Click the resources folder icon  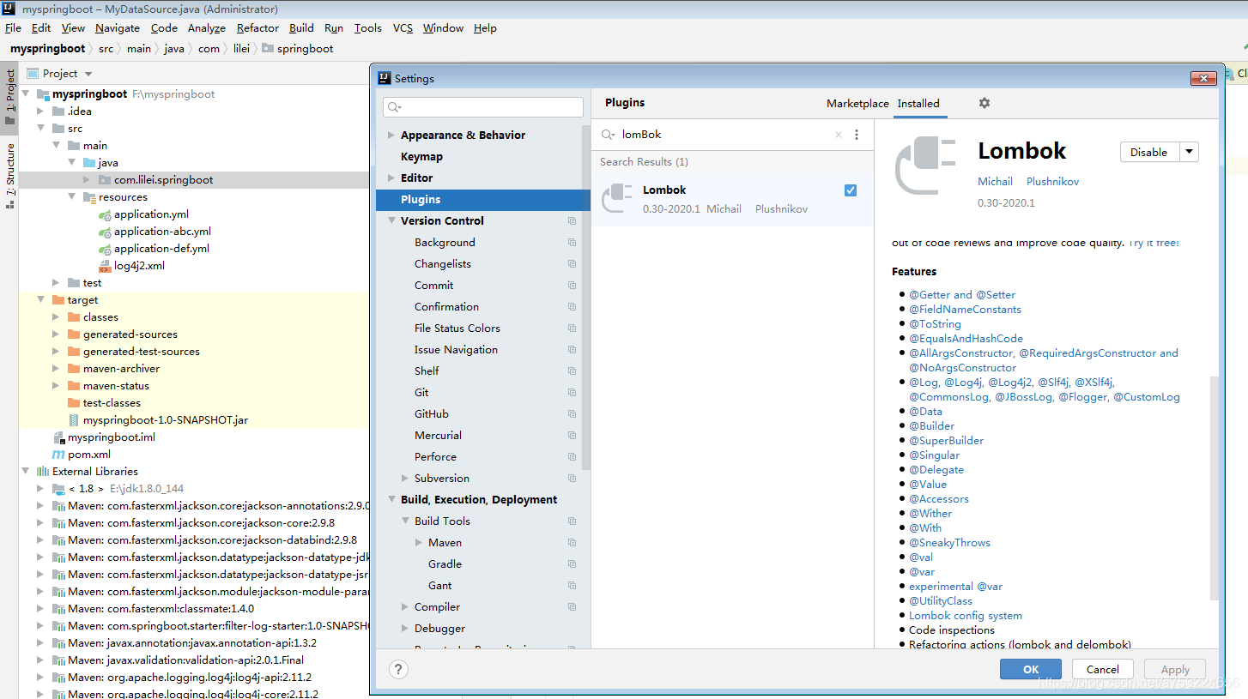(89, 197)
